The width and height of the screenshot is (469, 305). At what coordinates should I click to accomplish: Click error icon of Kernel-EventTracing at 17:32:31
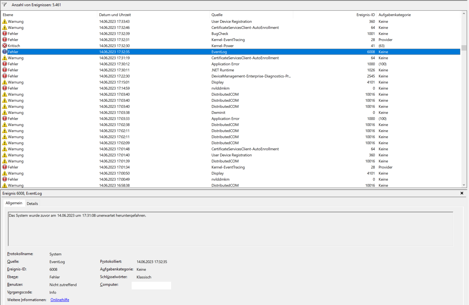point(5,40)
